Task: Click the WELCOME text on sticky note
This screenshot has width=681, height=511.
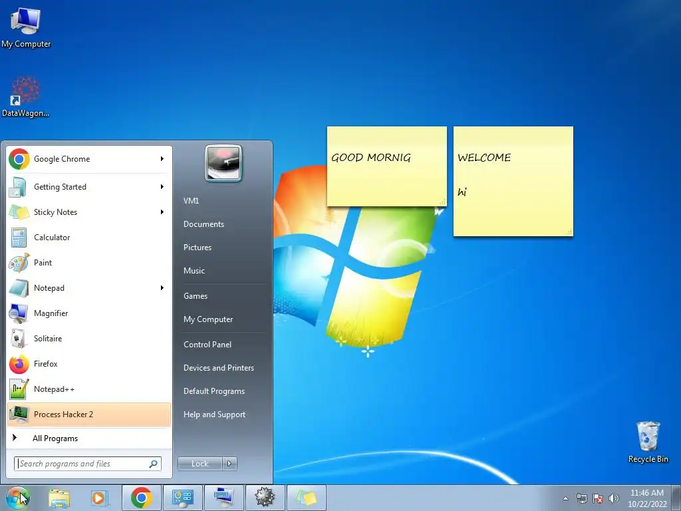Action: click(x=484, y=157)
